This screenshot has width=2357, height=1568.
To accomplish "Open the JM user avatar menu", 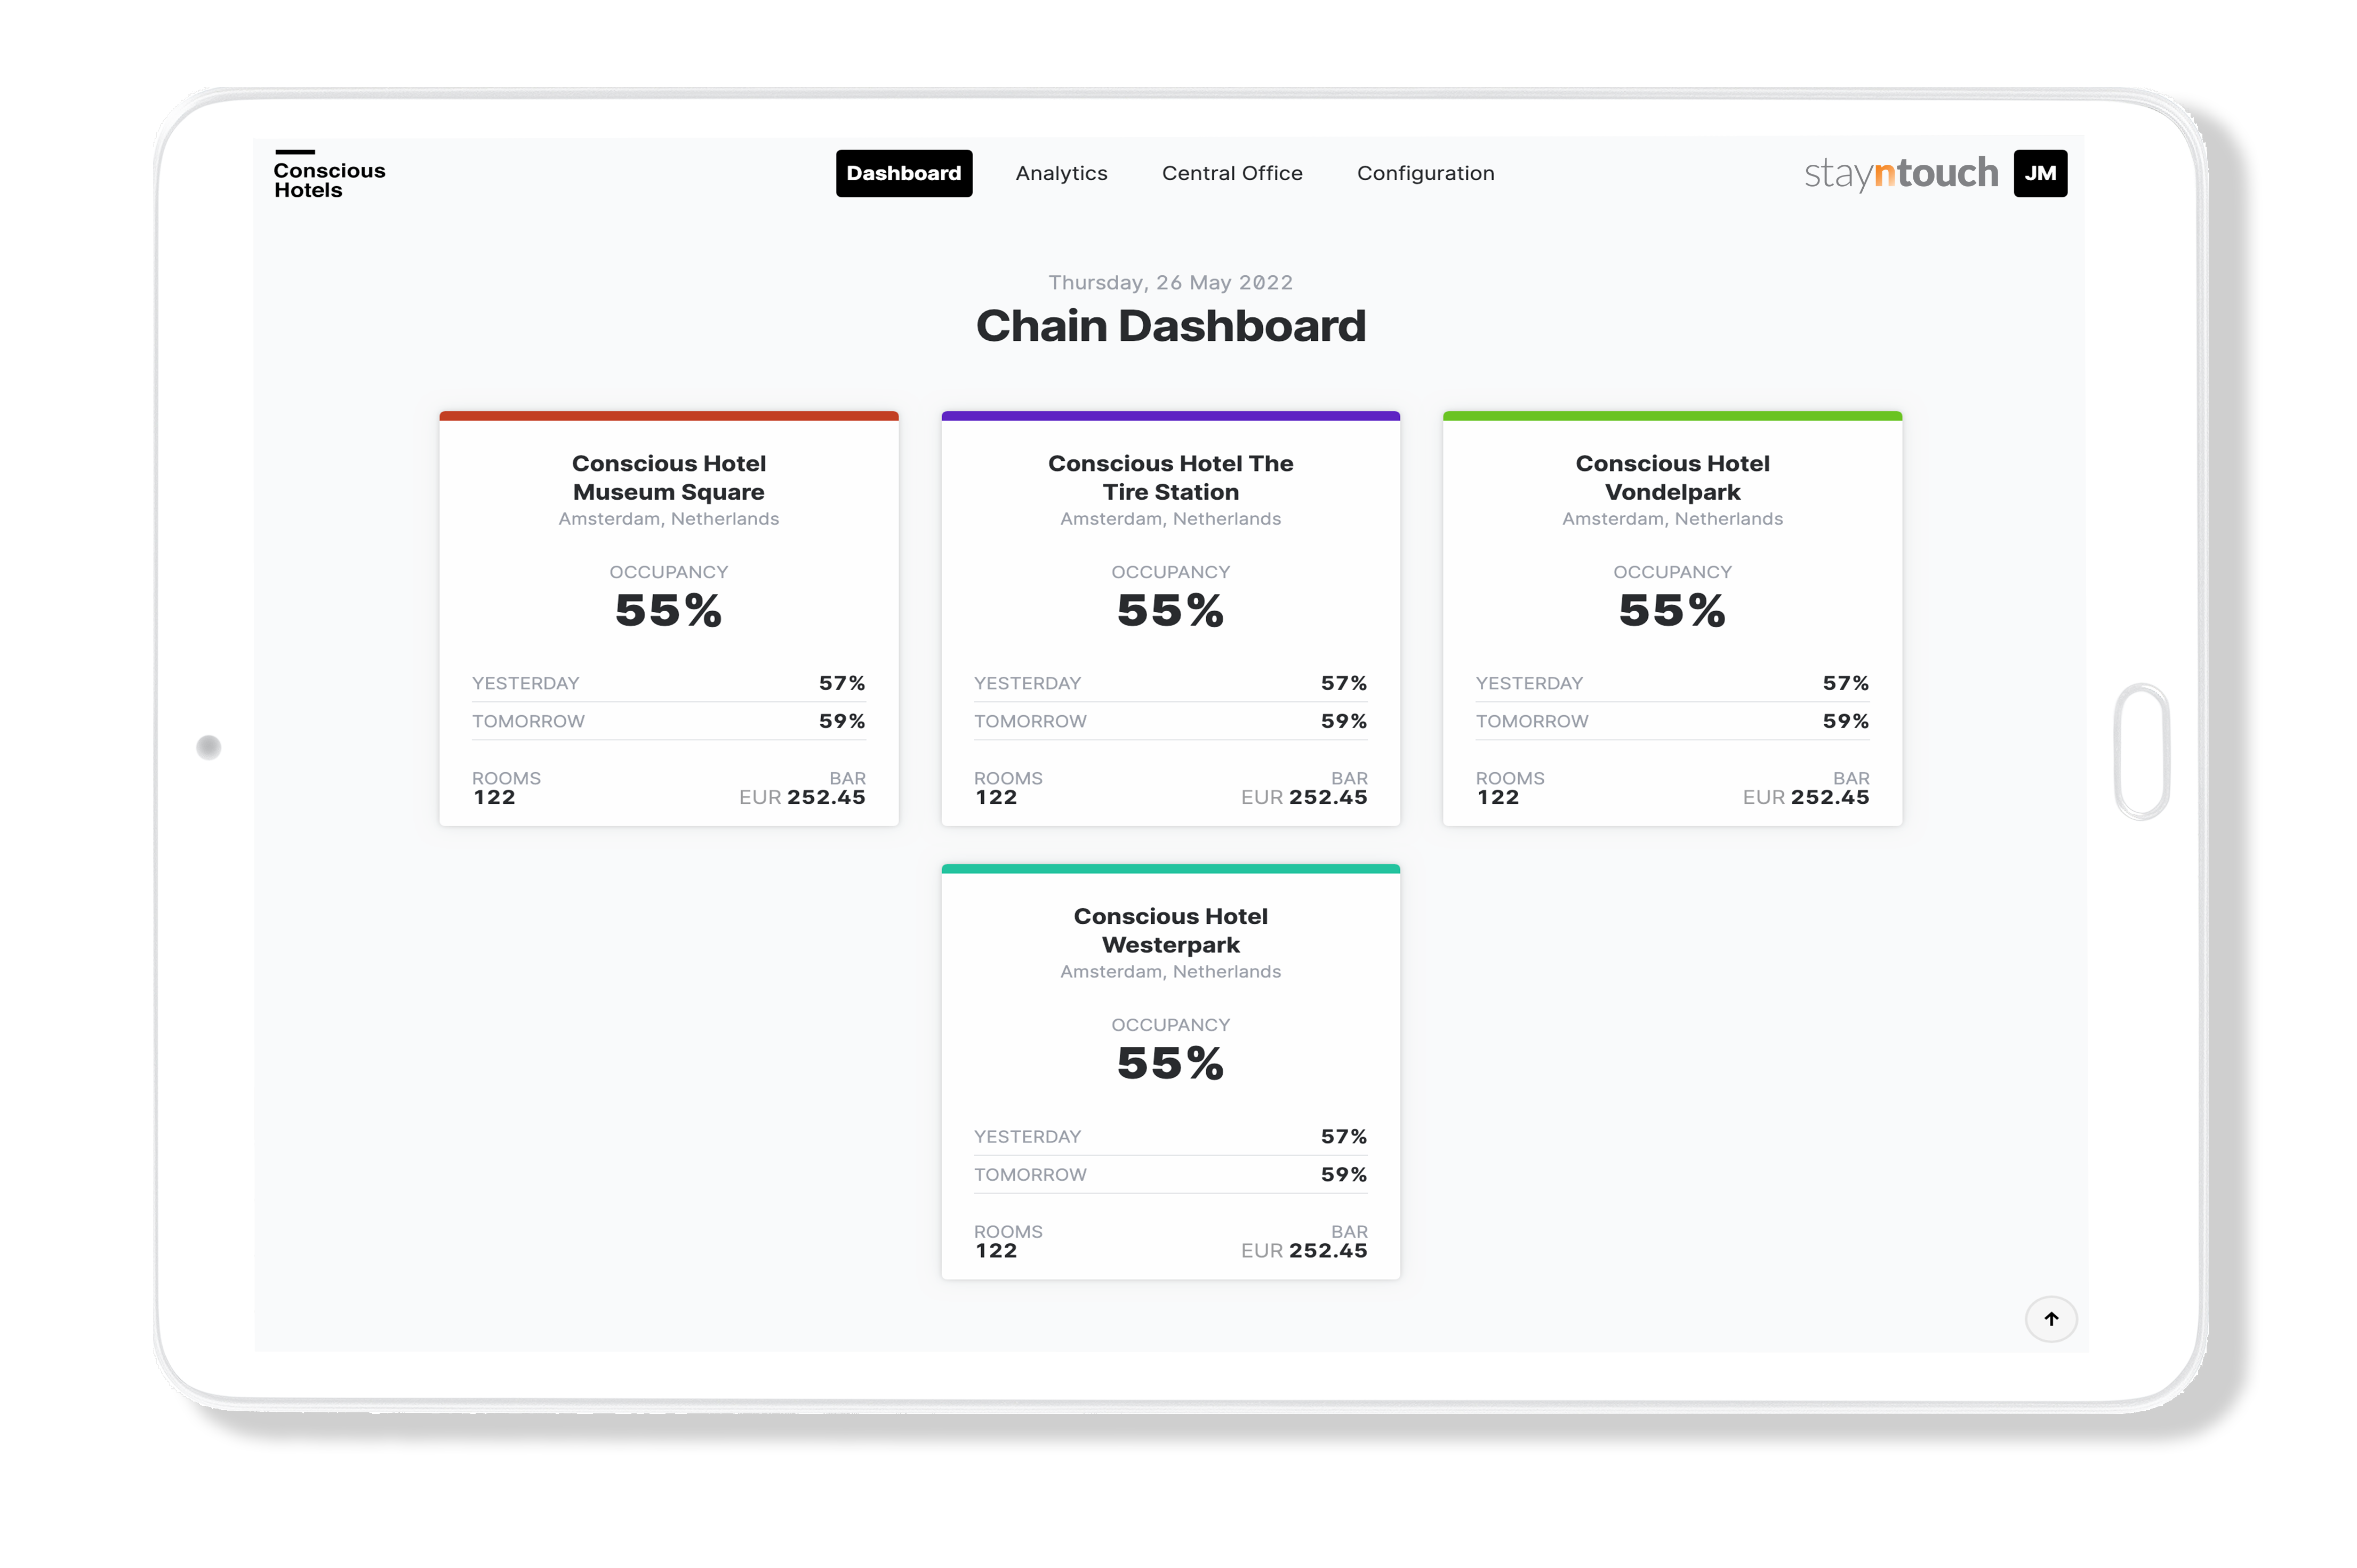I will coord(2039,173).
